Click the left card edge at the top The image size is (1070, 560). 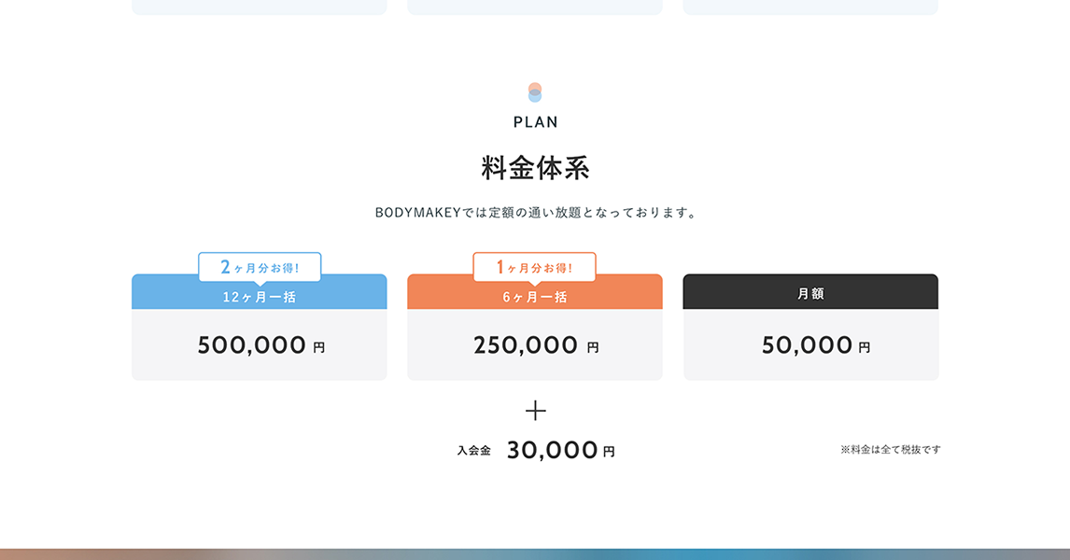tap(260, 7)
